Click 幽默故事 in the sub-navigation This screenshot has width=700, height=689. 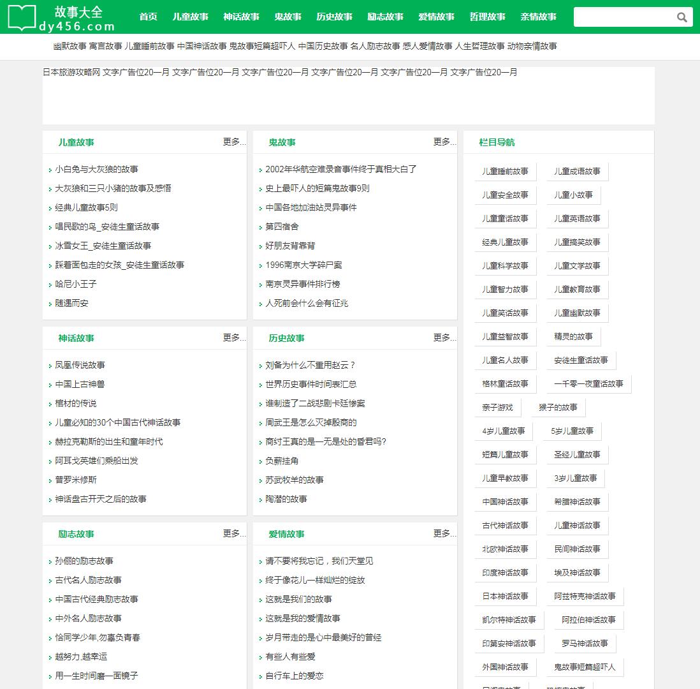(69, 46)
